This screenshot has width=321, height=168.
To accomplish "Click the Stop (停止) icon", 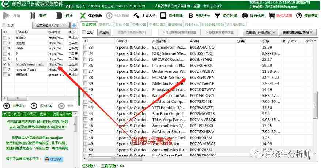I will 58,16.
